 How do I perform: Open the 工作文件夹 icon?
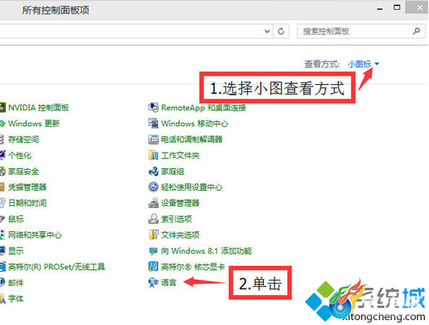click(153, 155)
